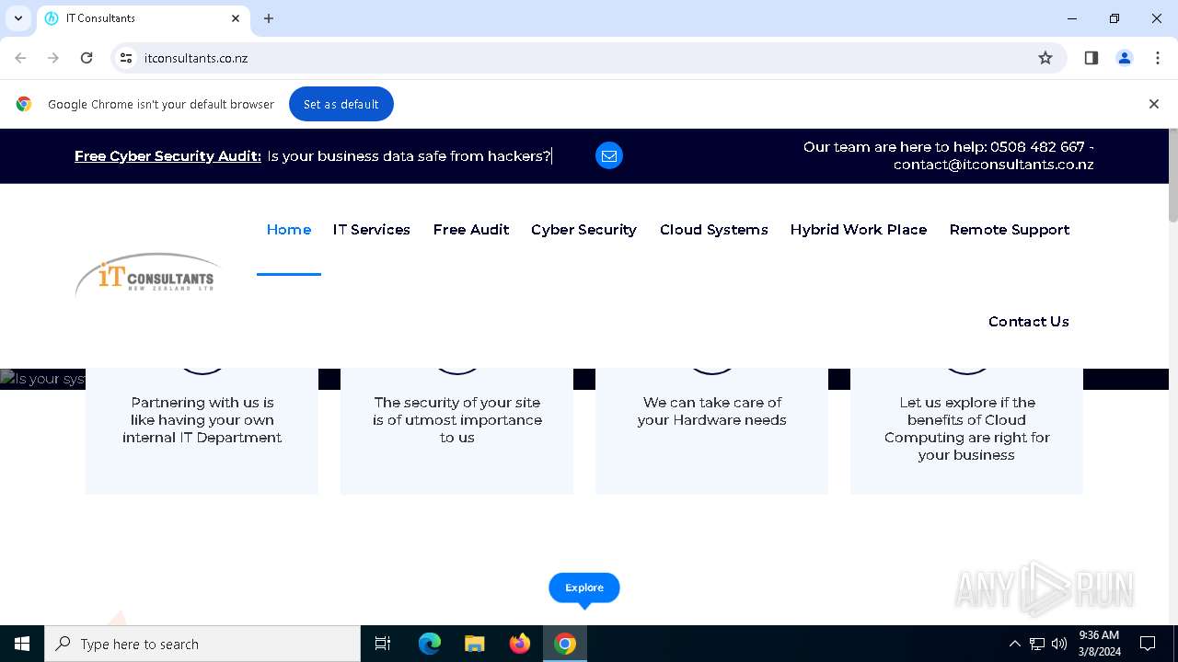Show hidden system tray icons

pyautogui.click(x=1015, y=644)
